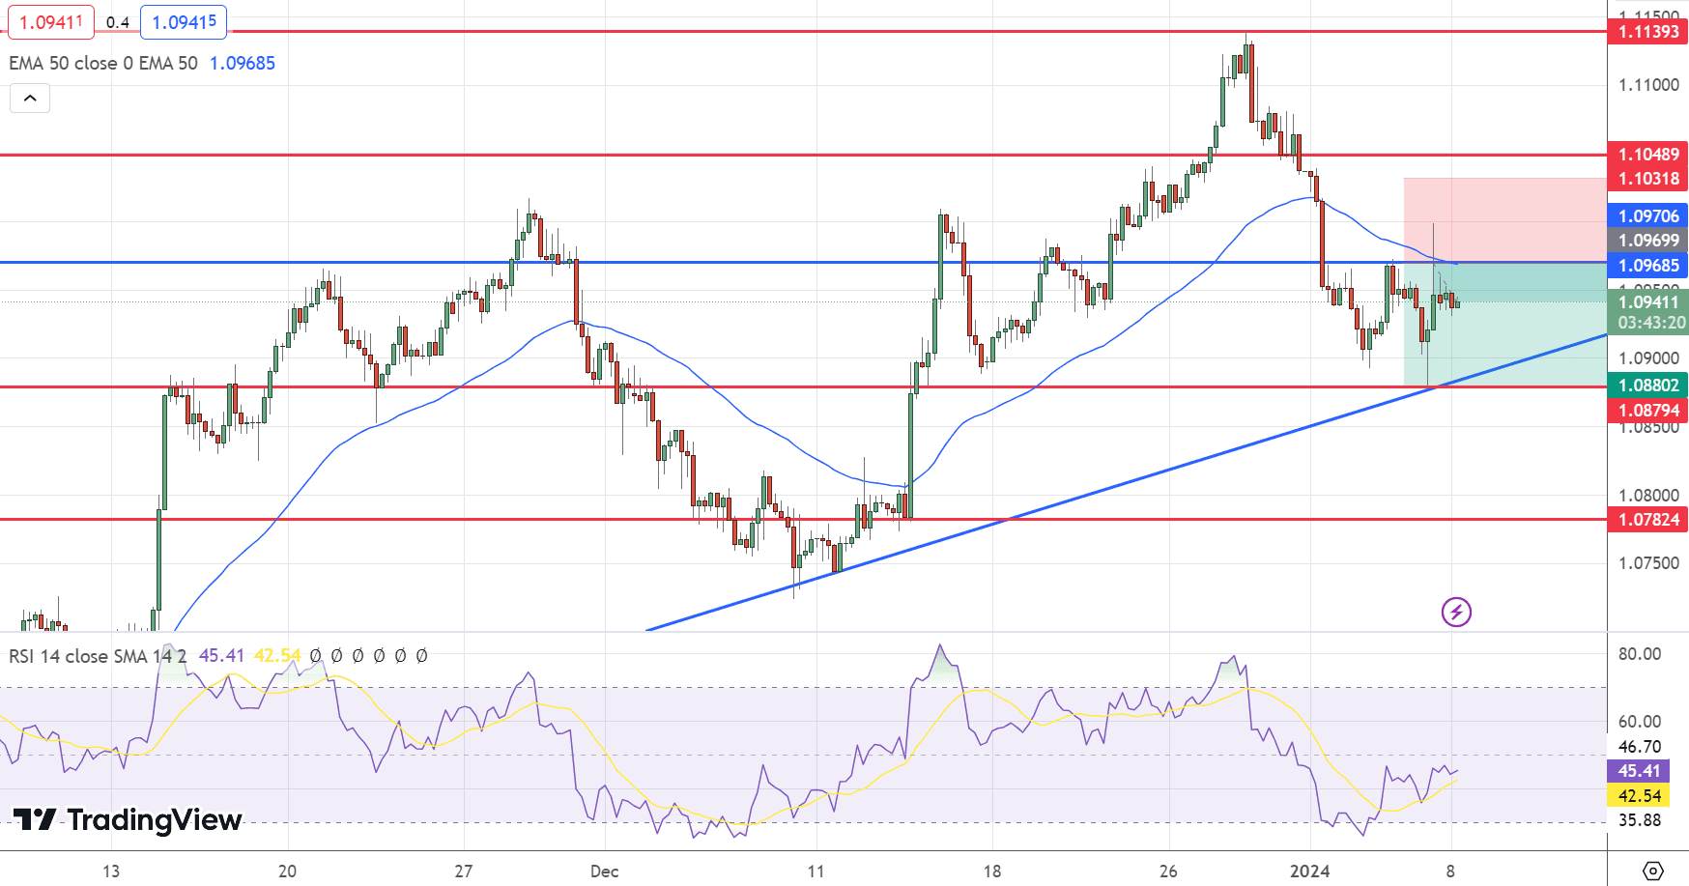The image size is (1689, 886).
Task: Click the 80.00 RSI axis label
Action: tap(1640, 654)
